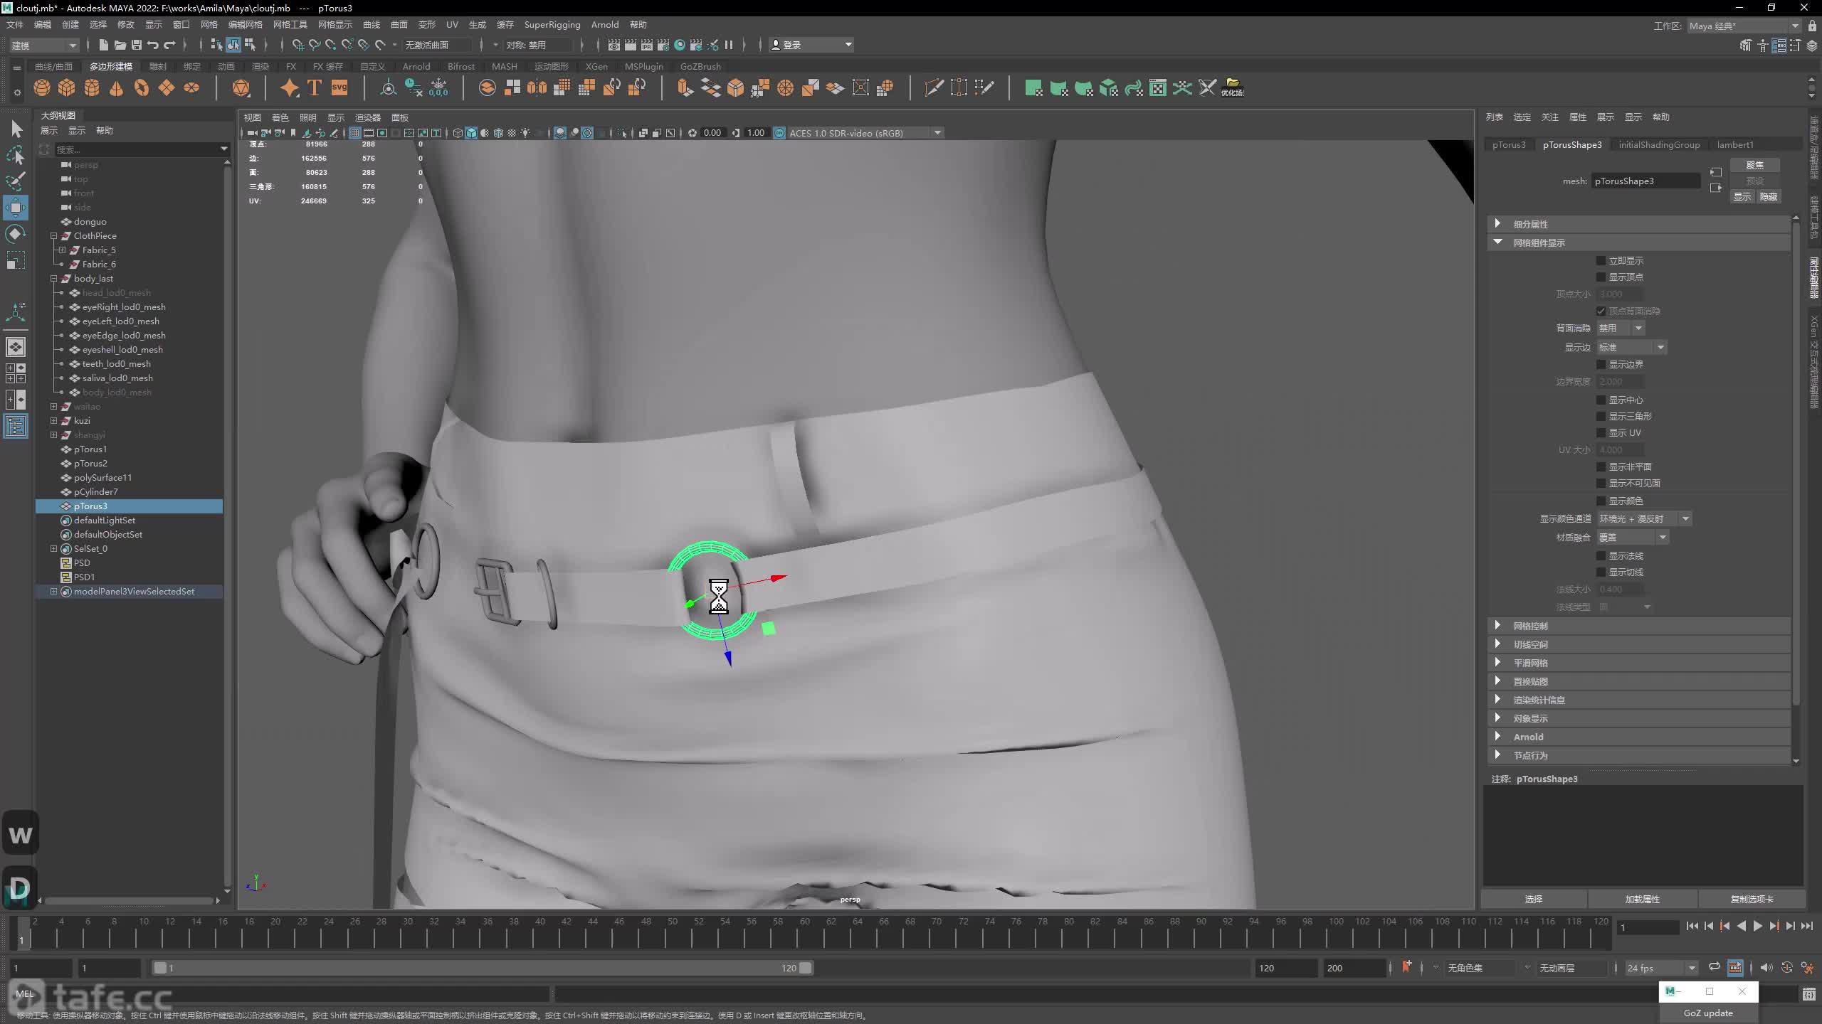Click the playback range slider bar
Viewport: 1822px width, 1024px height.
[x=484, y=968]
